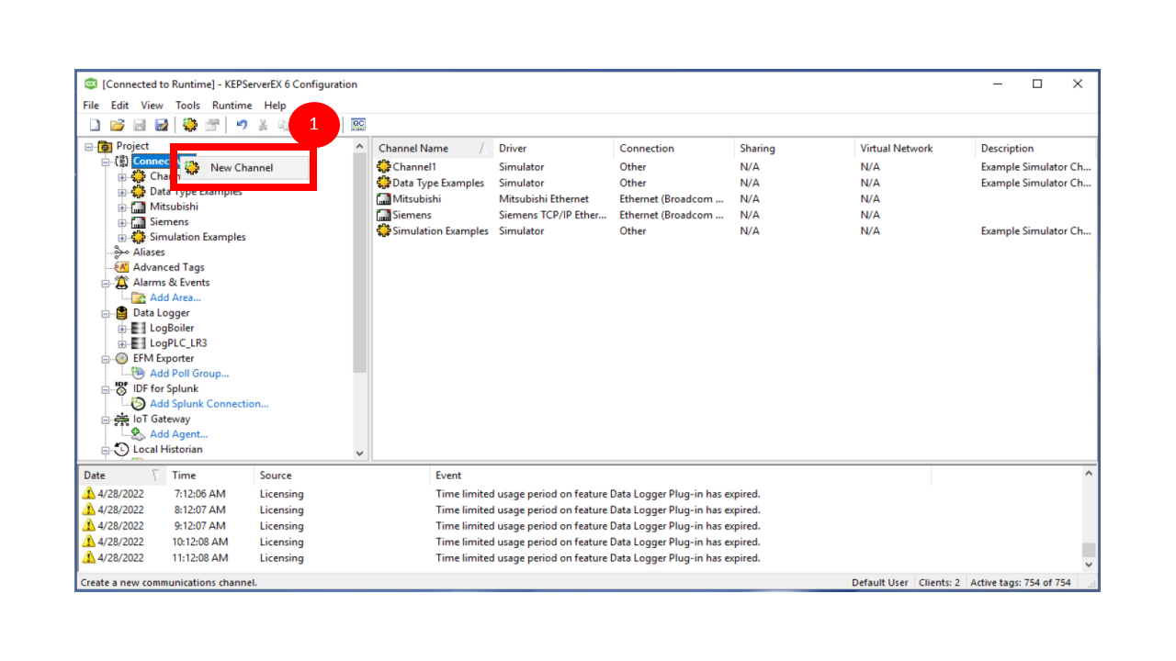The height and width of the screenshot is (661, 1176).
Task: Expand the LogPLC_LR3 node
Action: tap(122, 343)
